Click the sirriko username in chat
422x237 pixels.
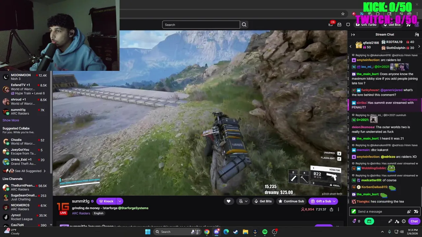coord(361,103)
